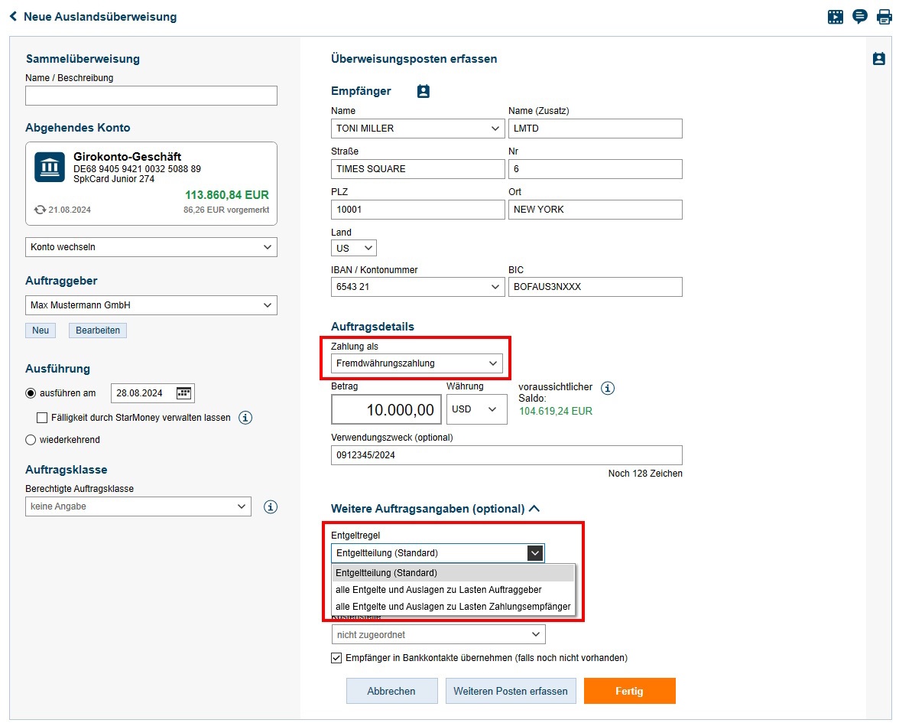
Task: Click 'Weiteren Posten erfassen' button
Action: [x=511, y=691]
